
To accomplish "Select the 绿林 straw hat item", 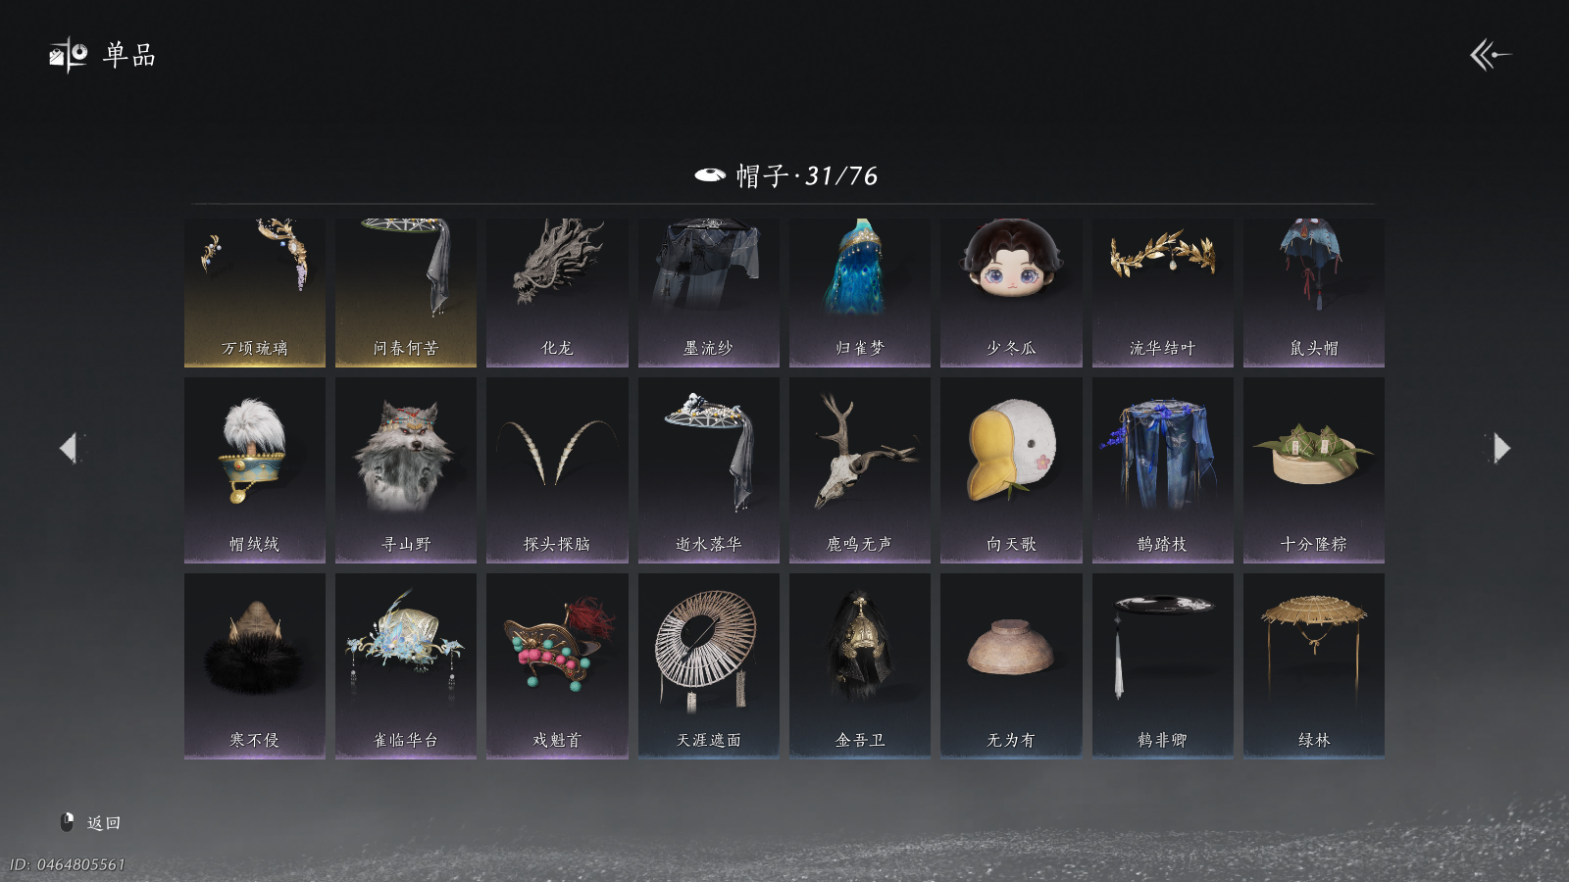I will pos(1314,666).
